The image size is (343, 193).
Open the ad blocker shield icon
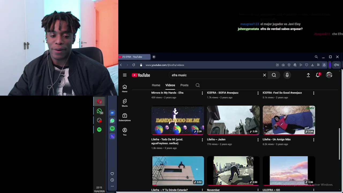pyautogui.click(x=289, y=65)
